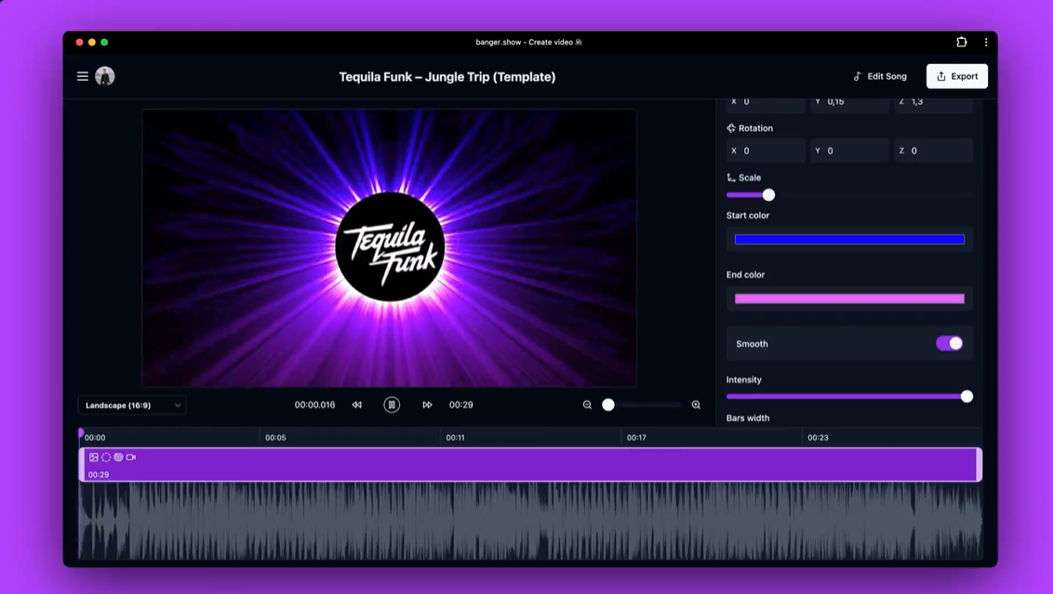This screenshot has height=594, width=1053.
Task: Click the timeline playhead marker at 00:00
Action: [x=81, y=433]
